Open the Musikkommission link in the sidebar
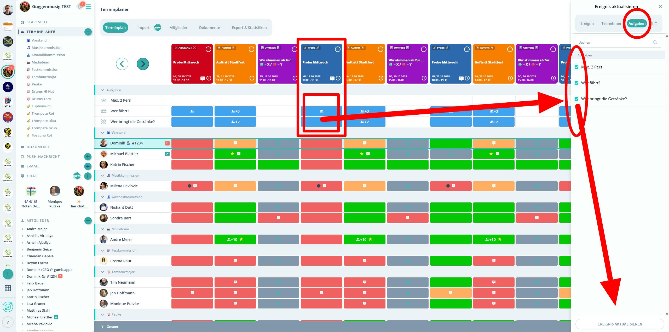The height and width of the screenshot is (332, 669). pos(46,48)
